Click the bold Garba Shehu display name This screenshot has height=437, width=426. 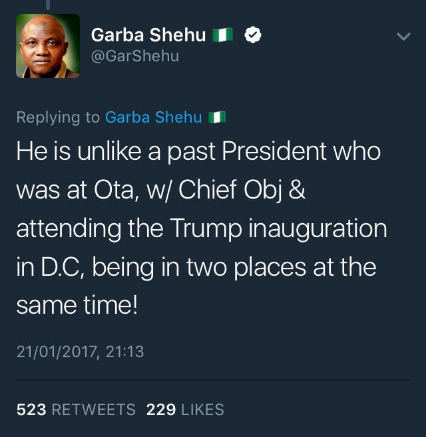pos(148,35)
